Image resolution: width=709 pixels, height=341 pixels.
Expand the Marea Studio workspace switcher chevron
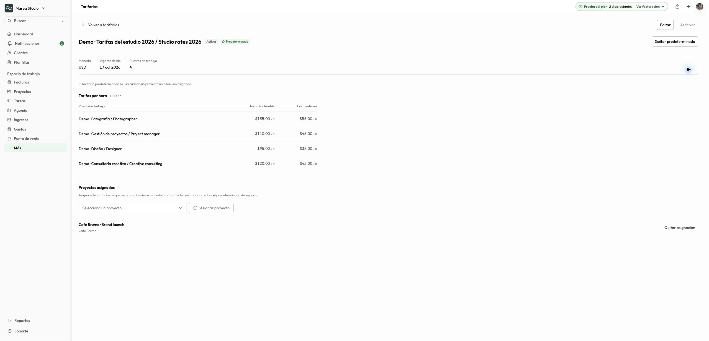[43, 8]
